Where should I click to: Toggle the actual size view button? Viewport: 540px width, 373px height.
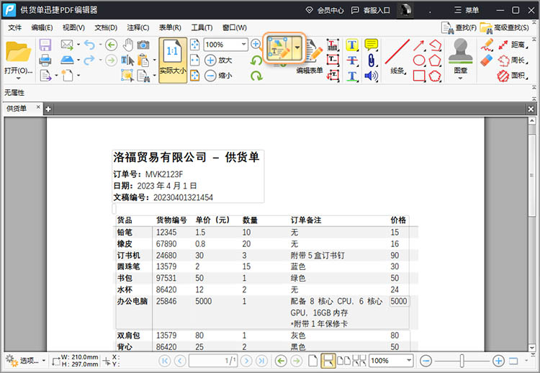point(173,60)
